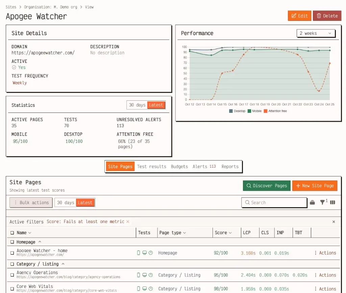
Task: Open the filter funnel icon
Action: (x=322, y=202)
